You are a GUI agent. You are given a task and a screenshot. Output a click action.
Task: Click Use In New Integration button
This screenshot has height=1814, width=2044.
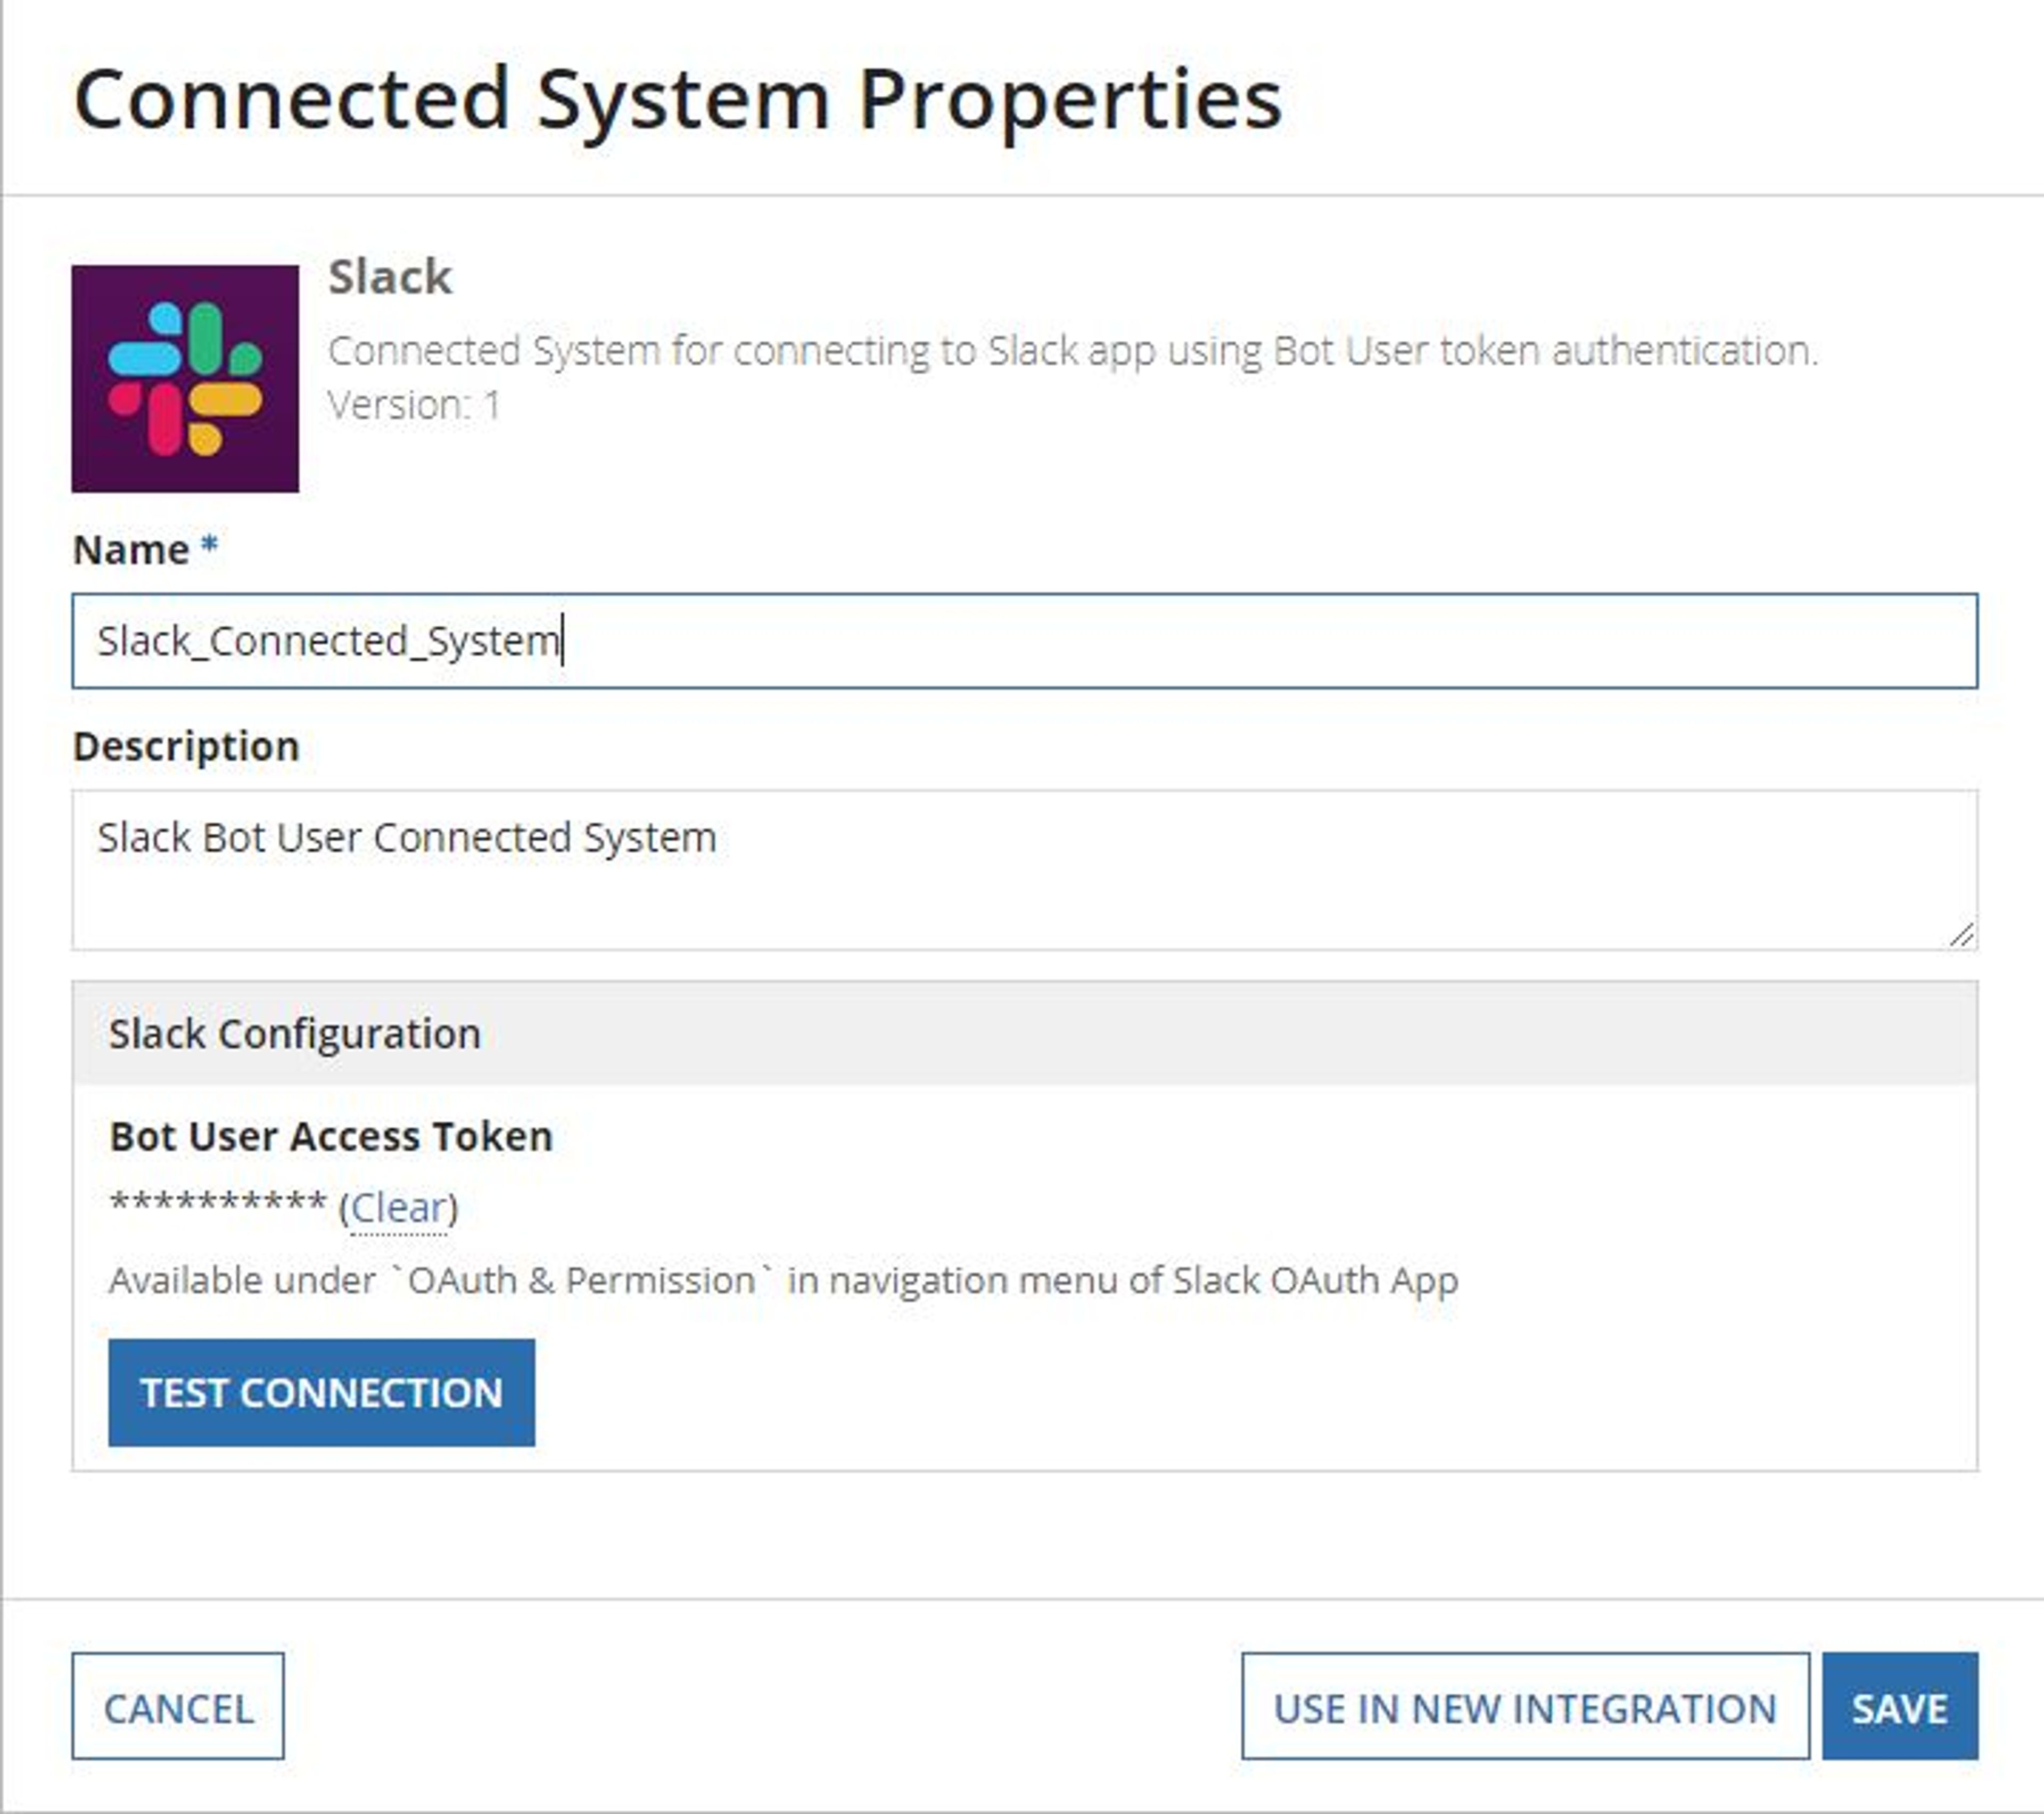[1525, 1707]
